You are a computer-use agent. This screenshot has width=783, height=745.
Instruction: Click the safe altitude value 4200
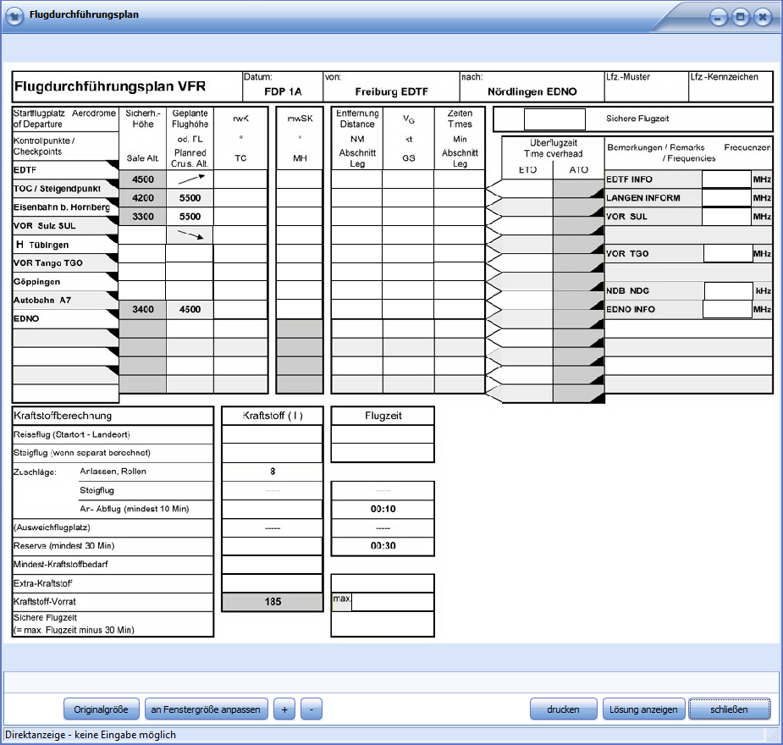click(x=143, y=198)
